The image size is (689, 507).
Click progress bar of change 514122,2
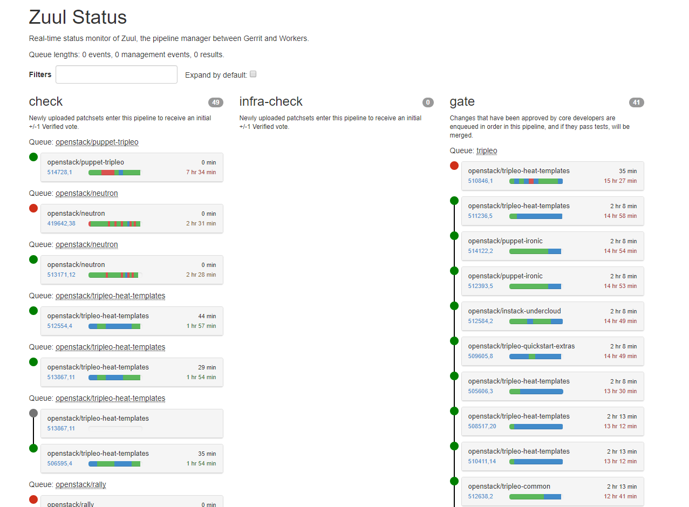point(535,251)
